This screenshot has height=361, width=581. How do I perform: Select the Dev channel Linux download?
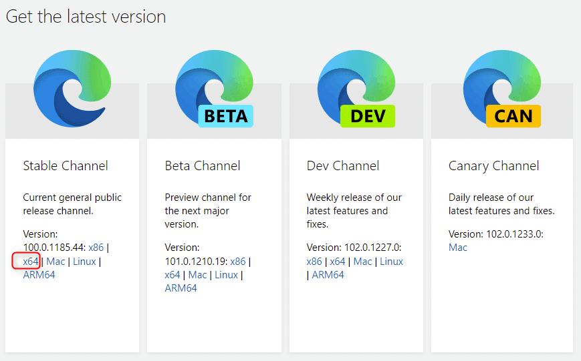click(392, 261)
